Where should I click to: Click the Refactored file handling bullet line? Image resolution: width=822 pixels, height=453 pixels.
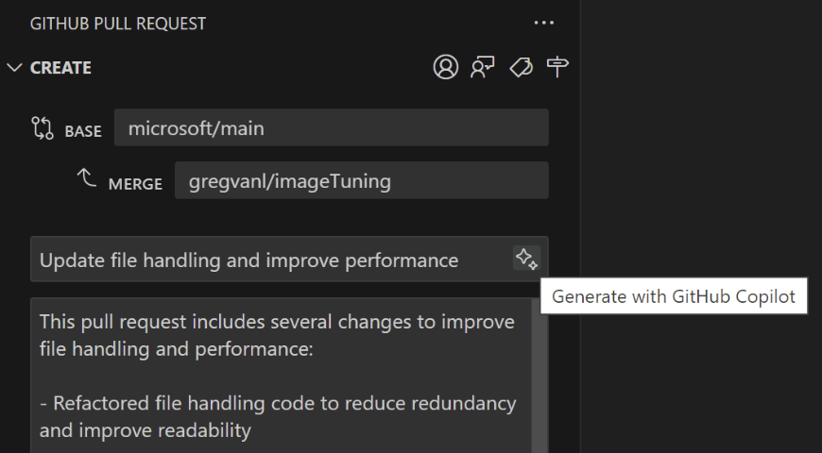(278, 417)
